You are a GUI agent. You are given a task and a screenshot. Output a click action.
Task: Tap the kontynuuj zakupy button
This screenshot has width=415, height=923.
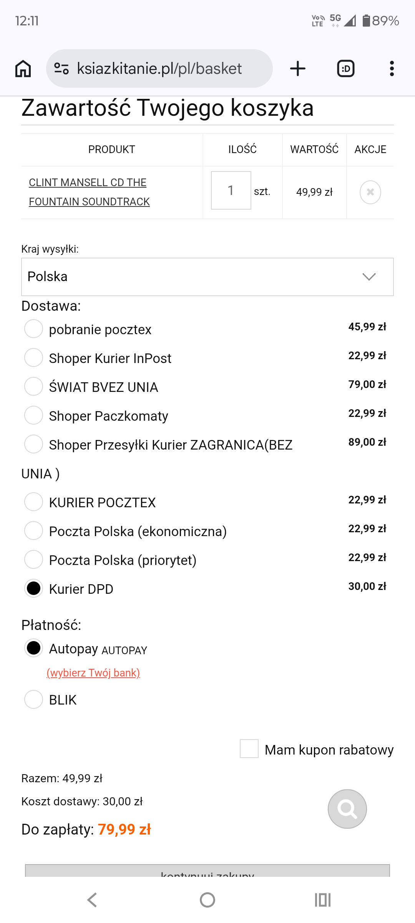click(x=207, y=871)
